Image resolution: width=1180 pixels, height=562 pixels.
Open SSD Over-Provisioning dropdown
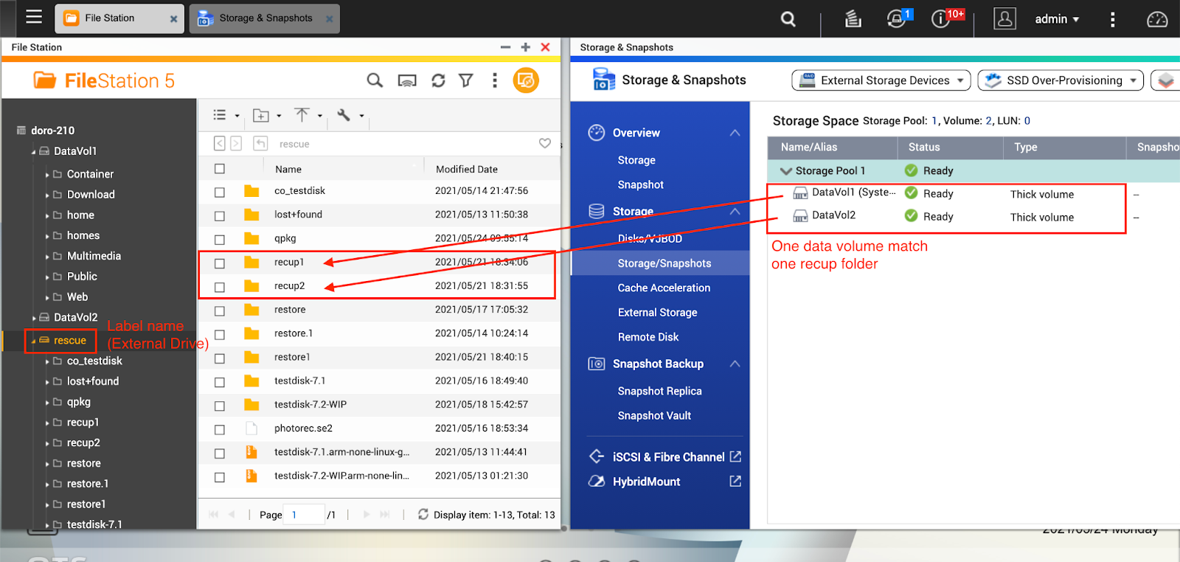1061,80
